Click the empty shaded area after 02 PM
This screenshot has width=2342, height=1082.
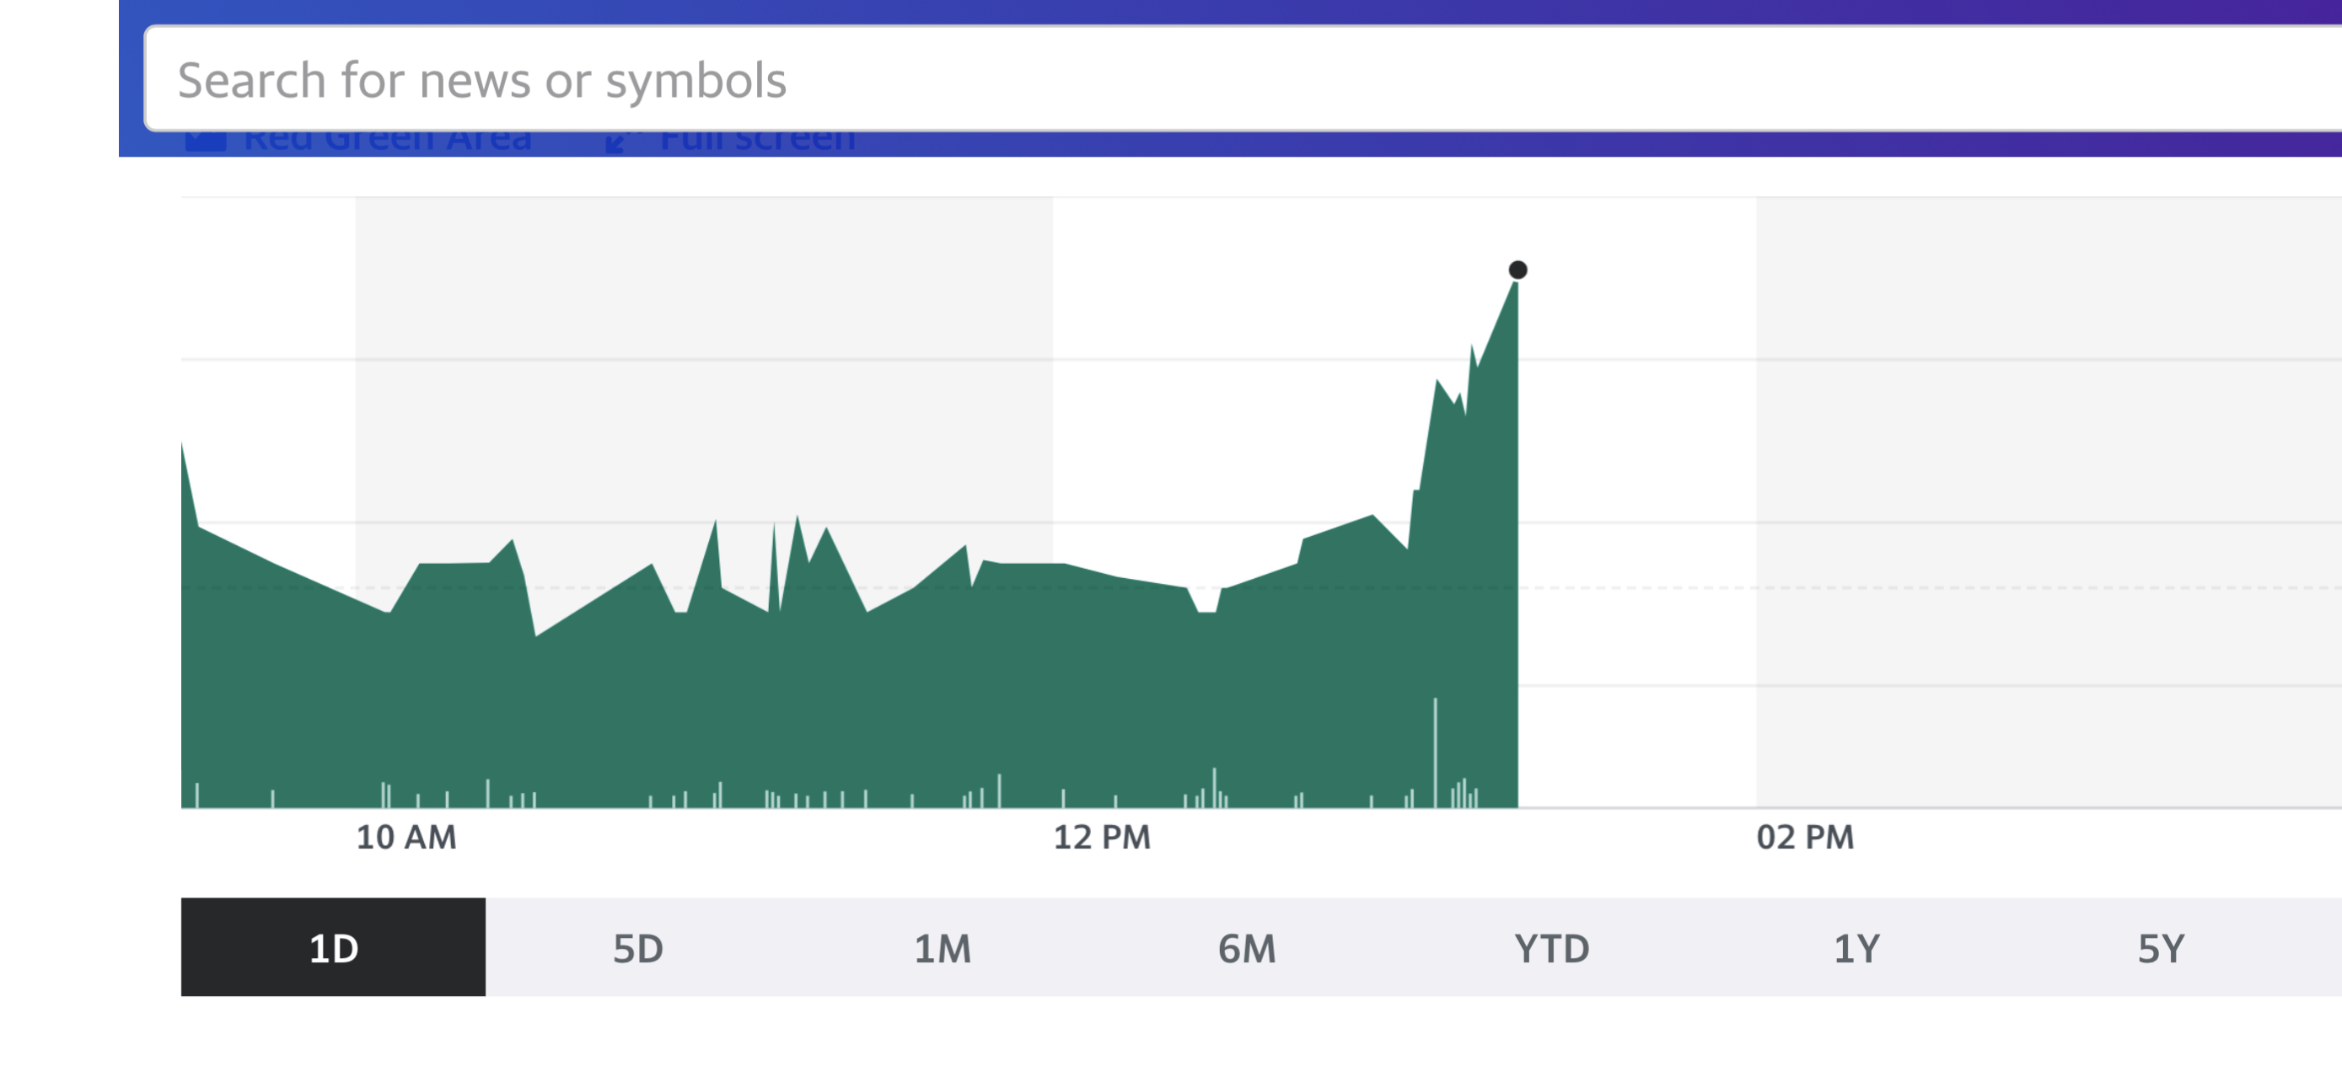click(x=2045, y=436)
